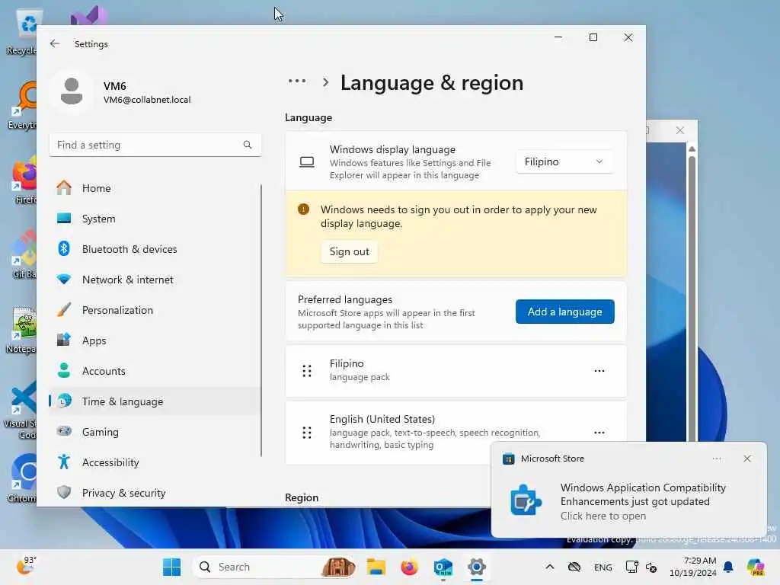The image size is (780, 585).
Task: Close the background window behind Settings
Action: coord(679,130)
